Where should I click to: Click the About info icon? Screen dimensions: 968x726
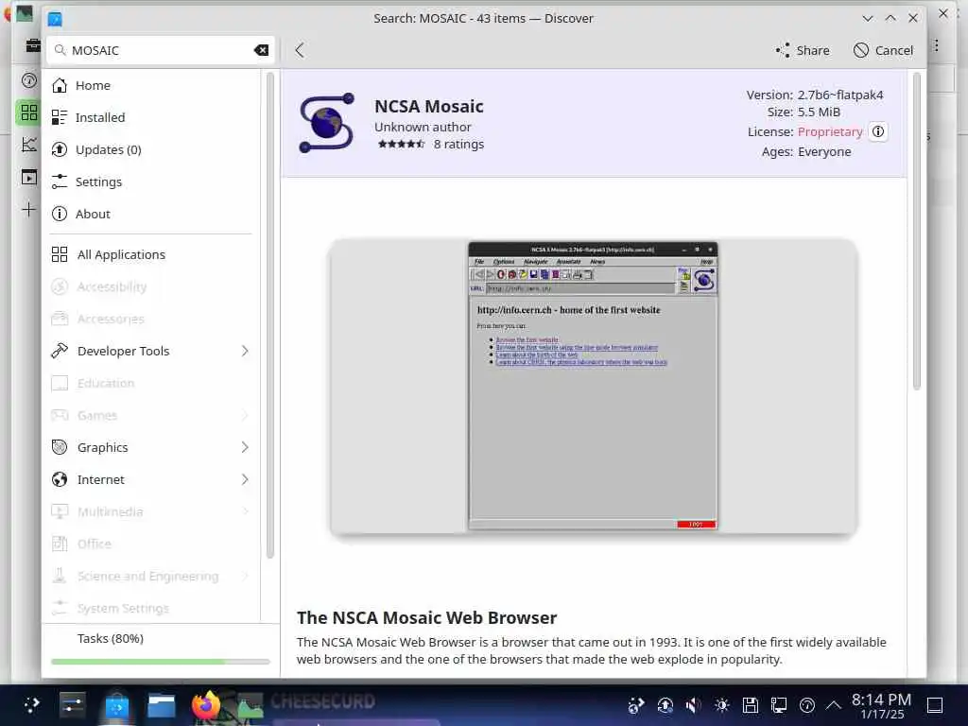[x=60, y=214]
